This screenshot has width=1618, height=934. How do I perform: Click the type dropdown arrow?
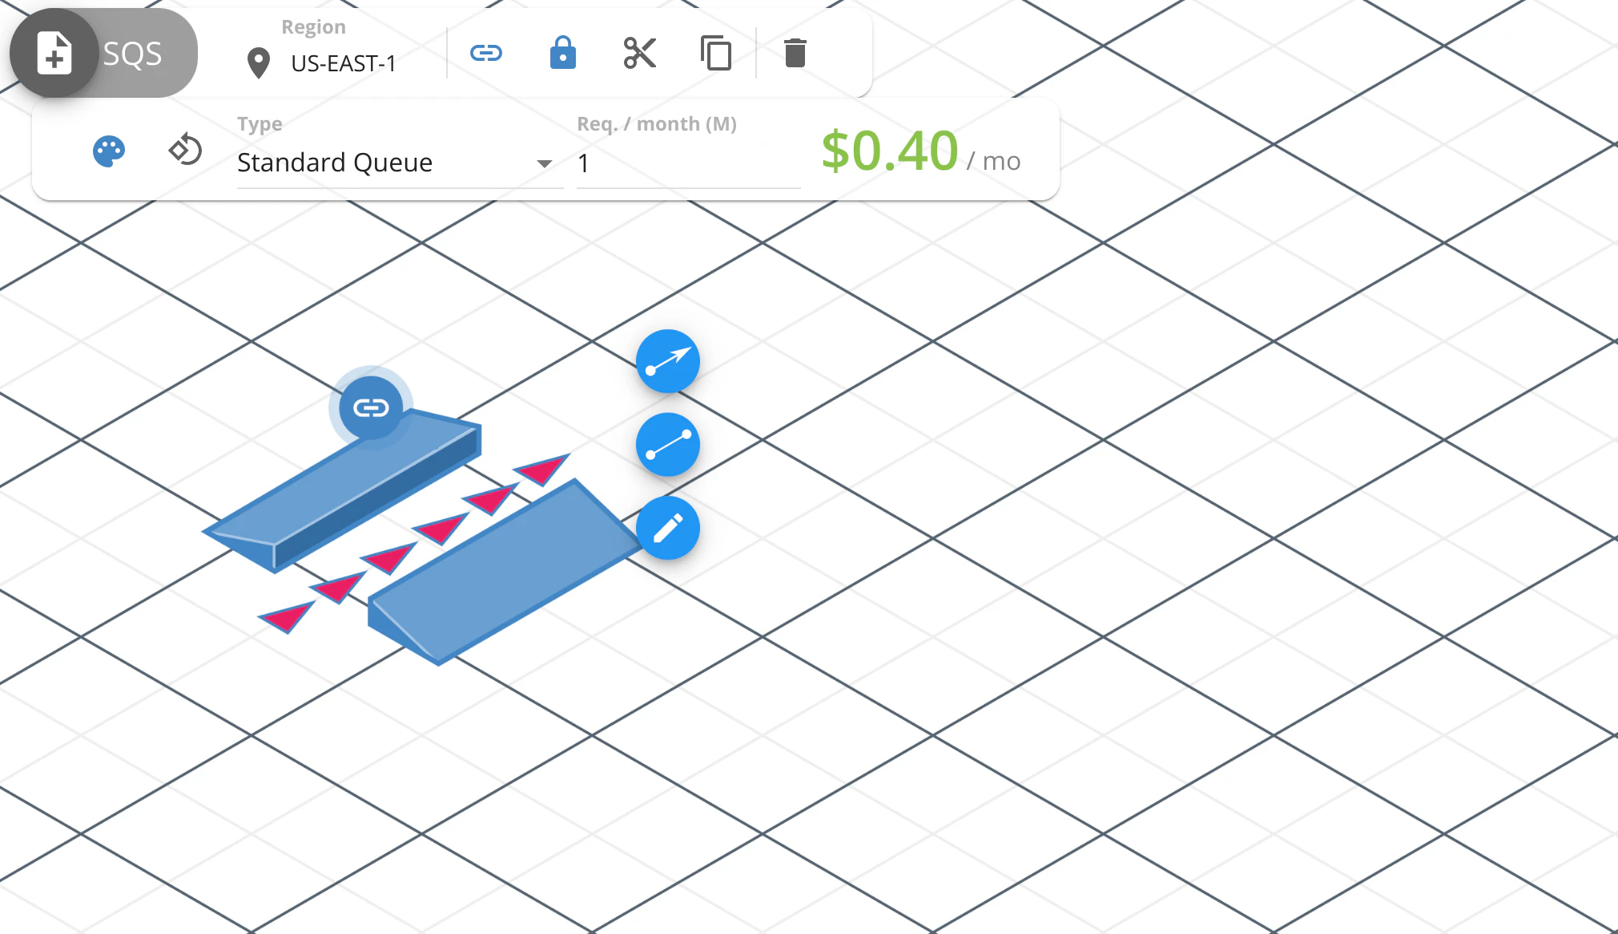pos(545,163)
